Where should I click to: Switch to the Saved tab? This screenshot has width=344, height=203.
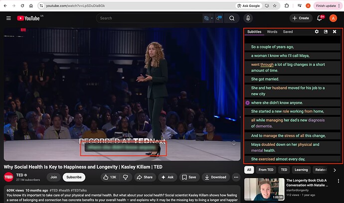pyautogui.click(x=288, y=32)
